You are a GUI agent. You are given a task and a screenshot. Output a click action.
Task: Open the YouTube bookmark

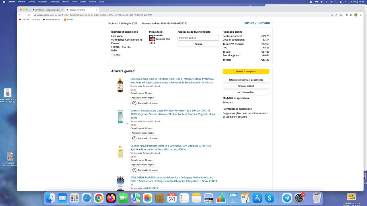click(24, 19)
